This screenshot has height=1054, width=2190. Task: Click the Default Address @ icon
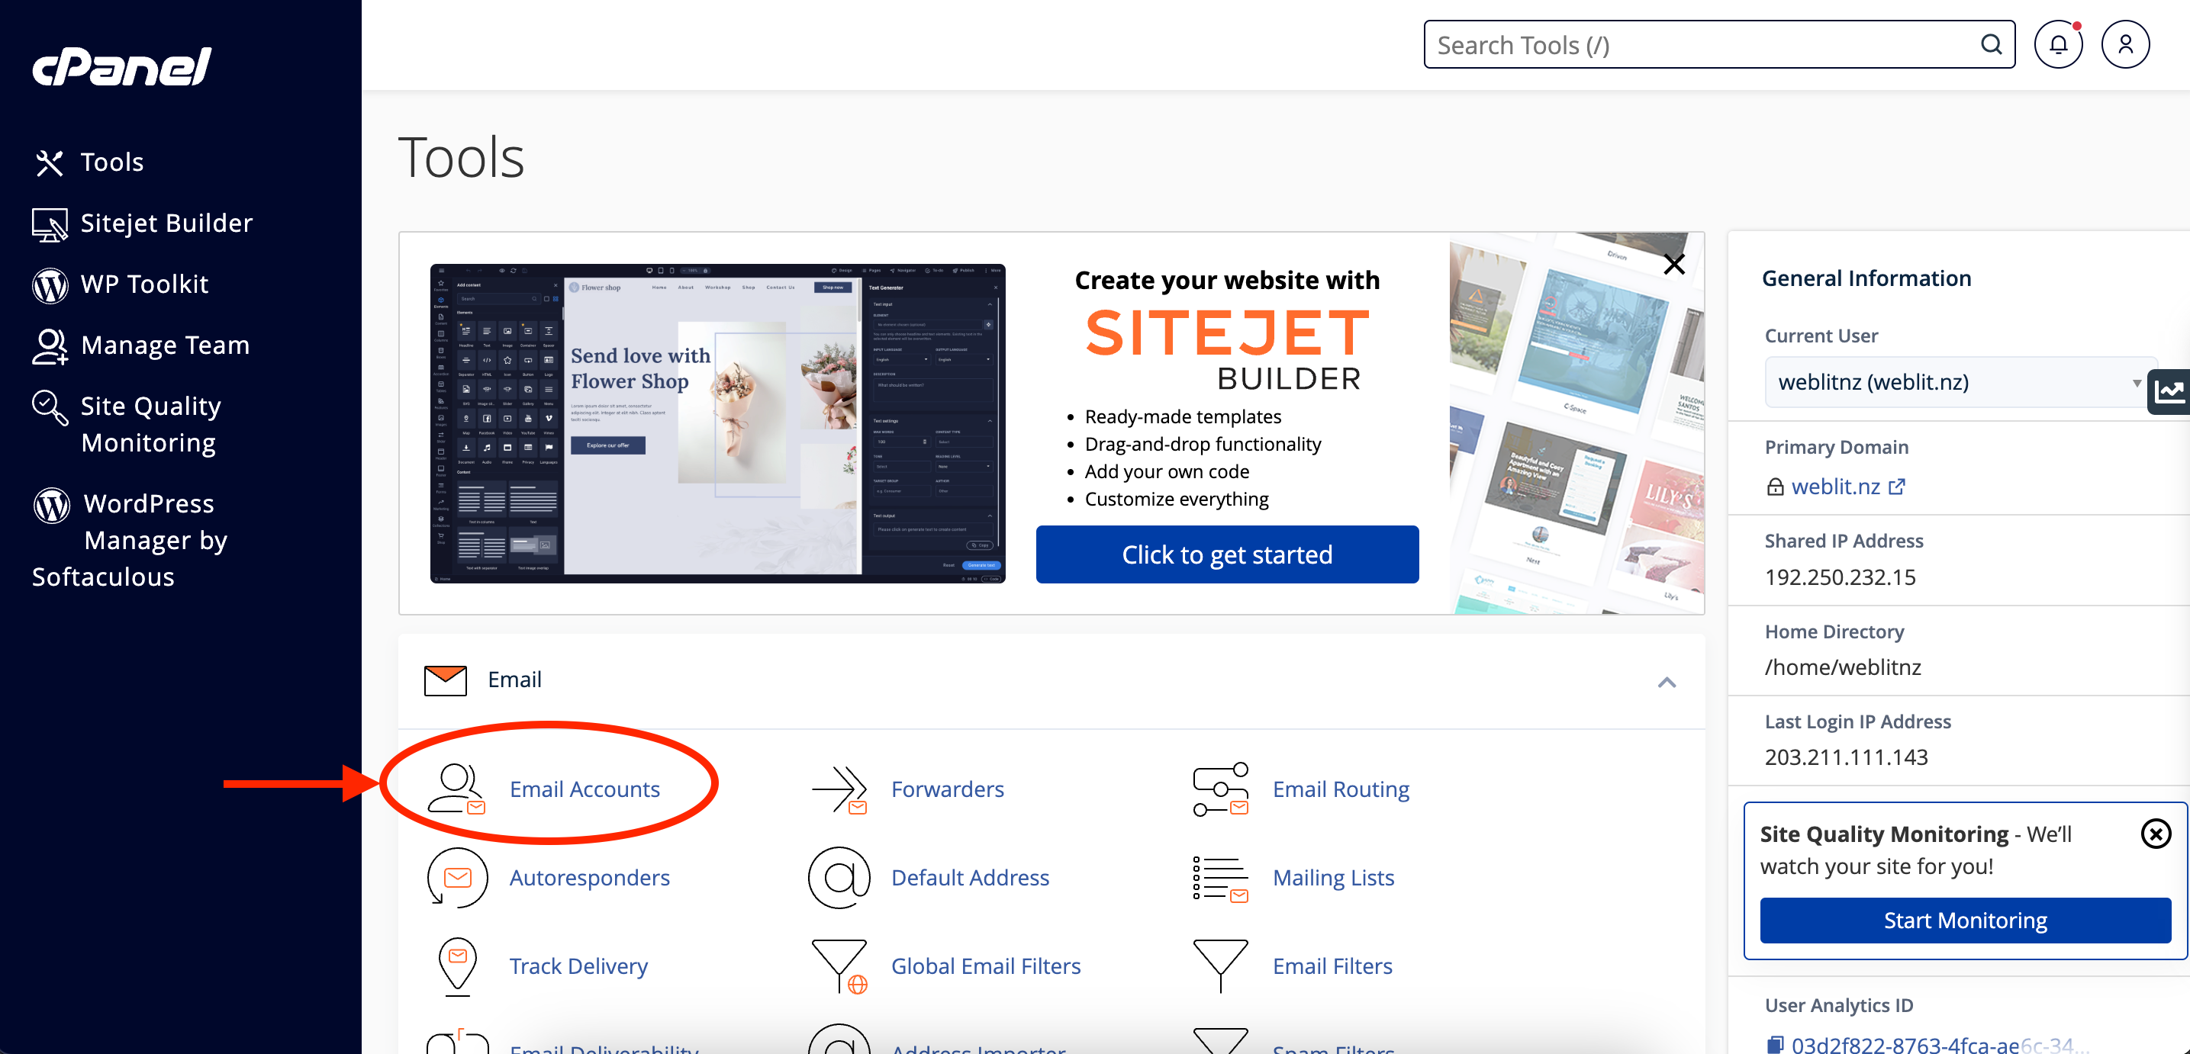pos(839,877)
